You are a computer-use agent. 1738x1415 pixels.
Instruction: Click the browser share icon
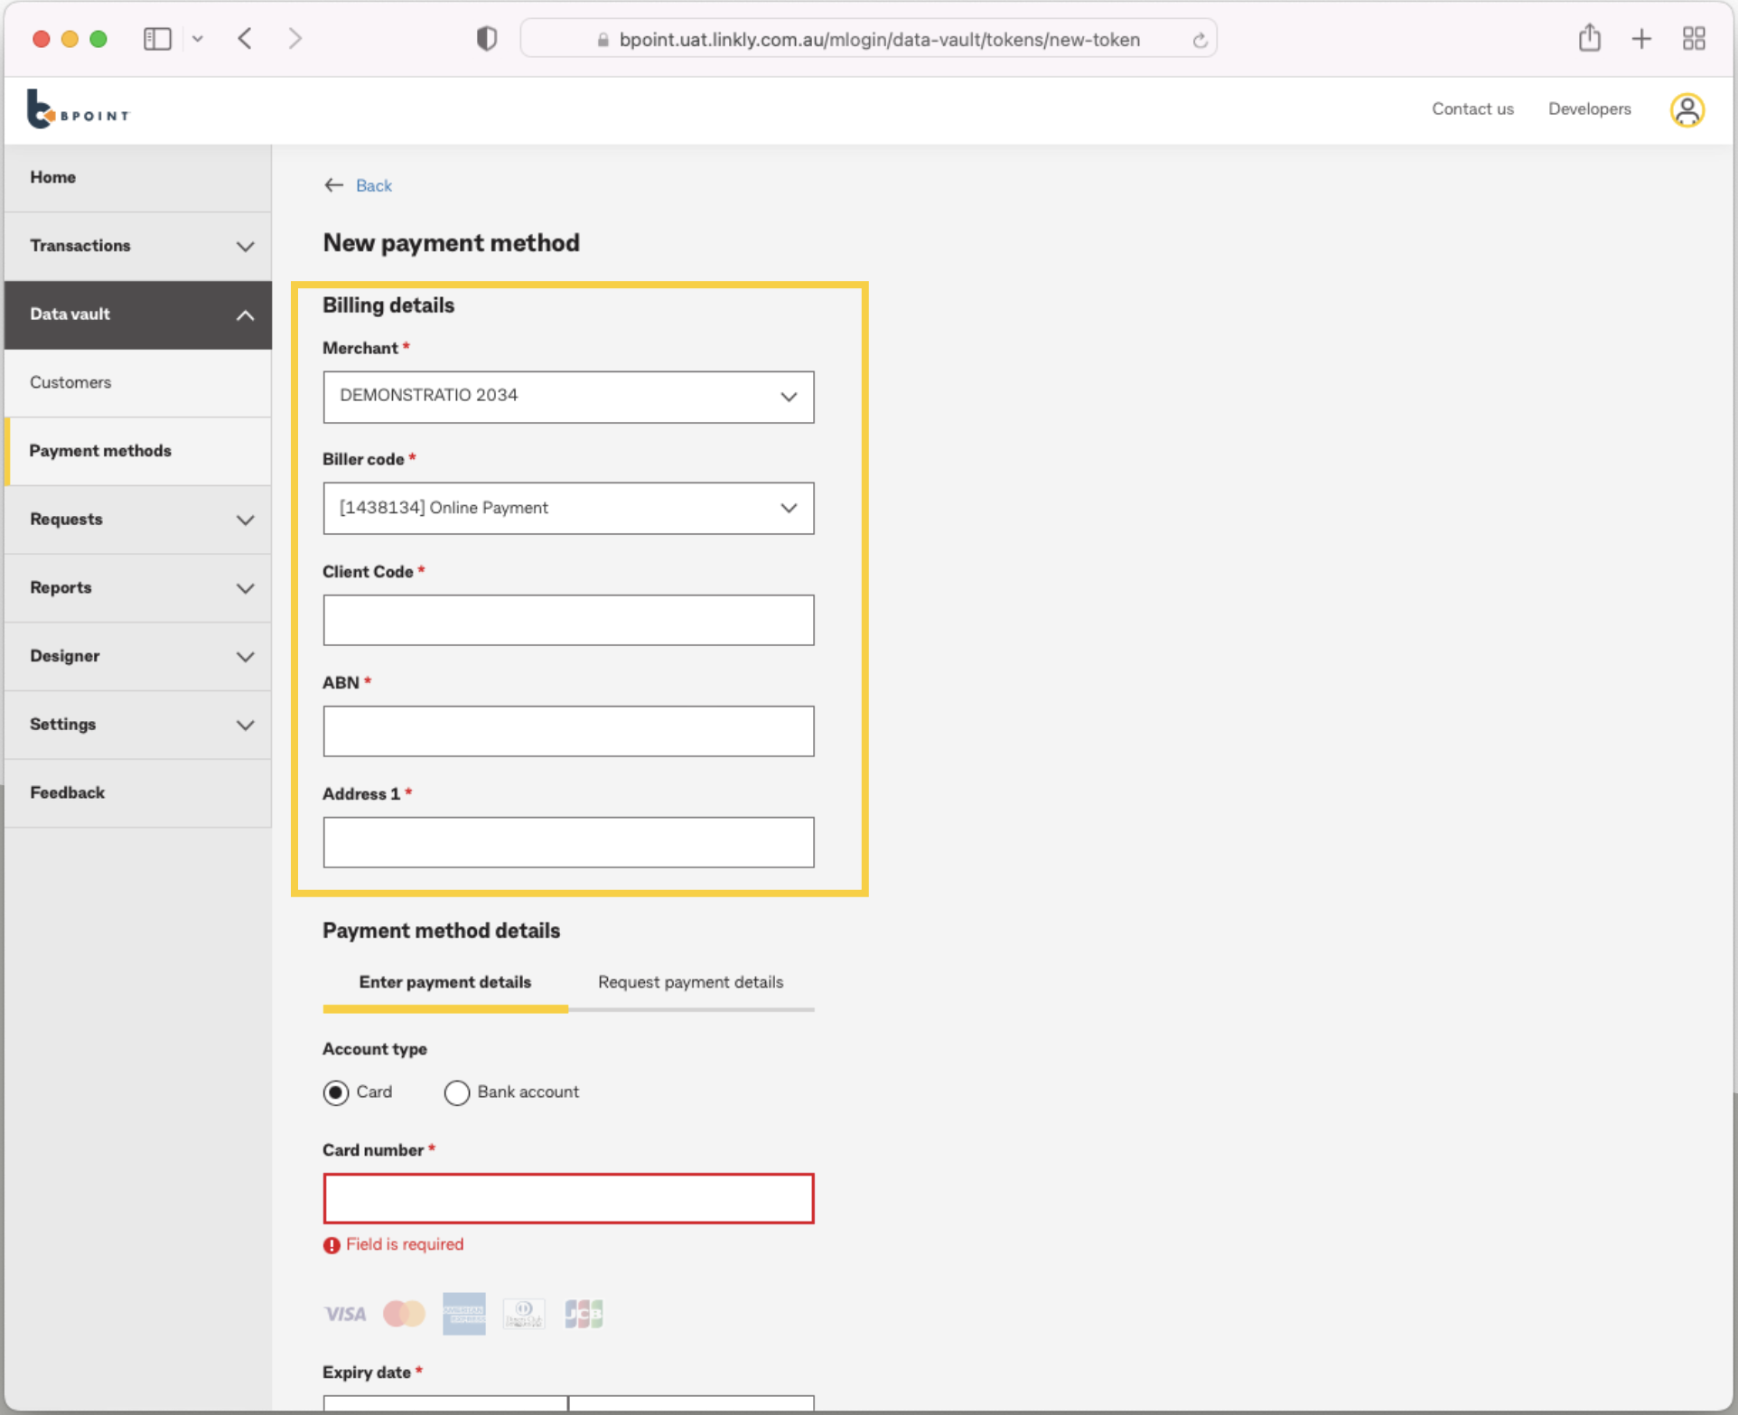click(1590, 38)
